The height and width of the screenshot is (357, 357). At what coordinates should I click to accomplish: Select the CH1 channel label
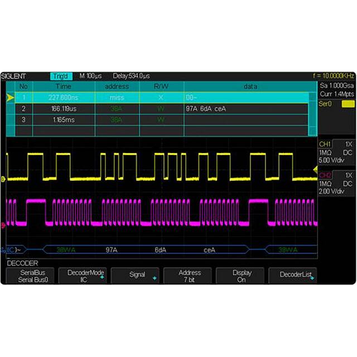pos(325,144)
